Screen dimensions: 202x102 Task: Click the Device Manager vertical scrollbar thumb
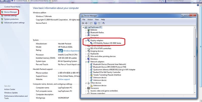point(195,56)
